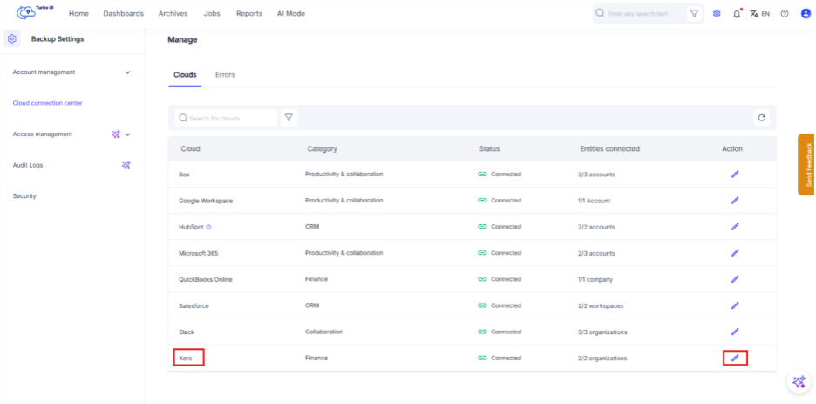The width and height of the screenshot is (816, 404).
Task: Expand the Access management section
Action: pyautogui.click(x=127, y=134)
